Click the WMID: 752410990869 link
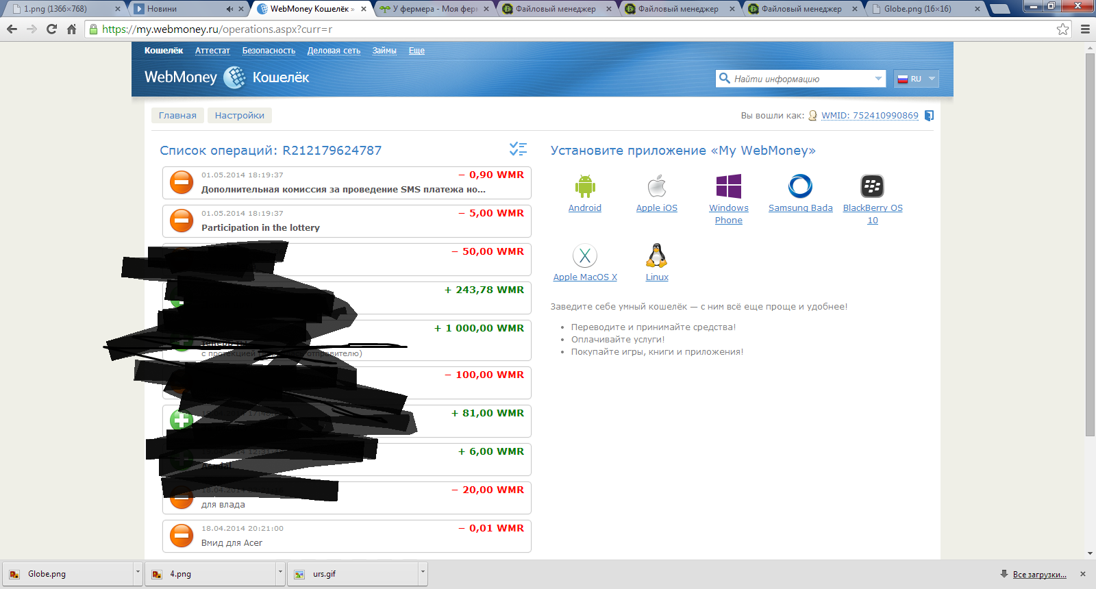The height and width of the screenshot is (589, 1096). (869, 116)
